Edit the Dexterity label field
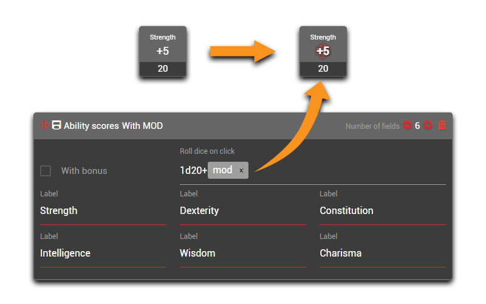 (x=242, y=211)
